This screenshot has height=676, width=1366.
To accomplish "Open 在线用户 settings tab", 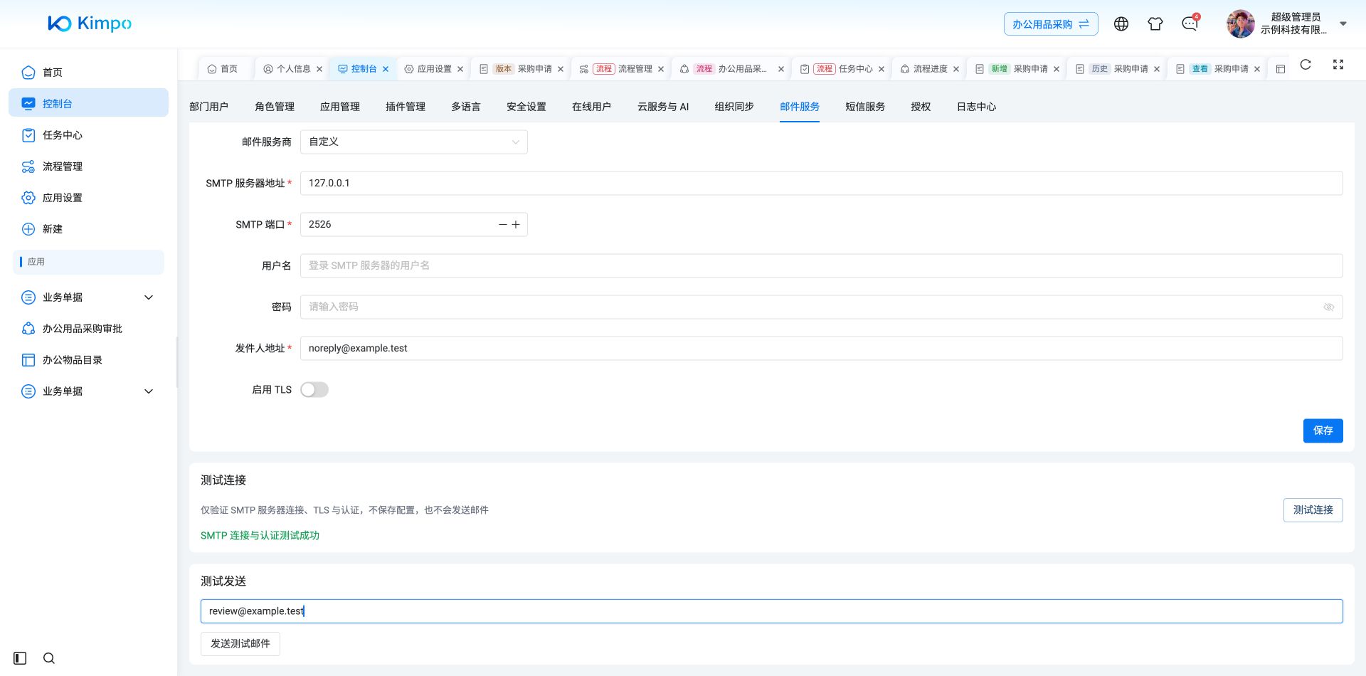I will tap(592, 107).
